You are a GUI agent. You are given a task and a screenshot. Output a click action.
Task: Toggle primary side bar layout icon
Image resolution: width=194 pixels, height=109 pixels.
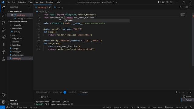pos(159,2)
